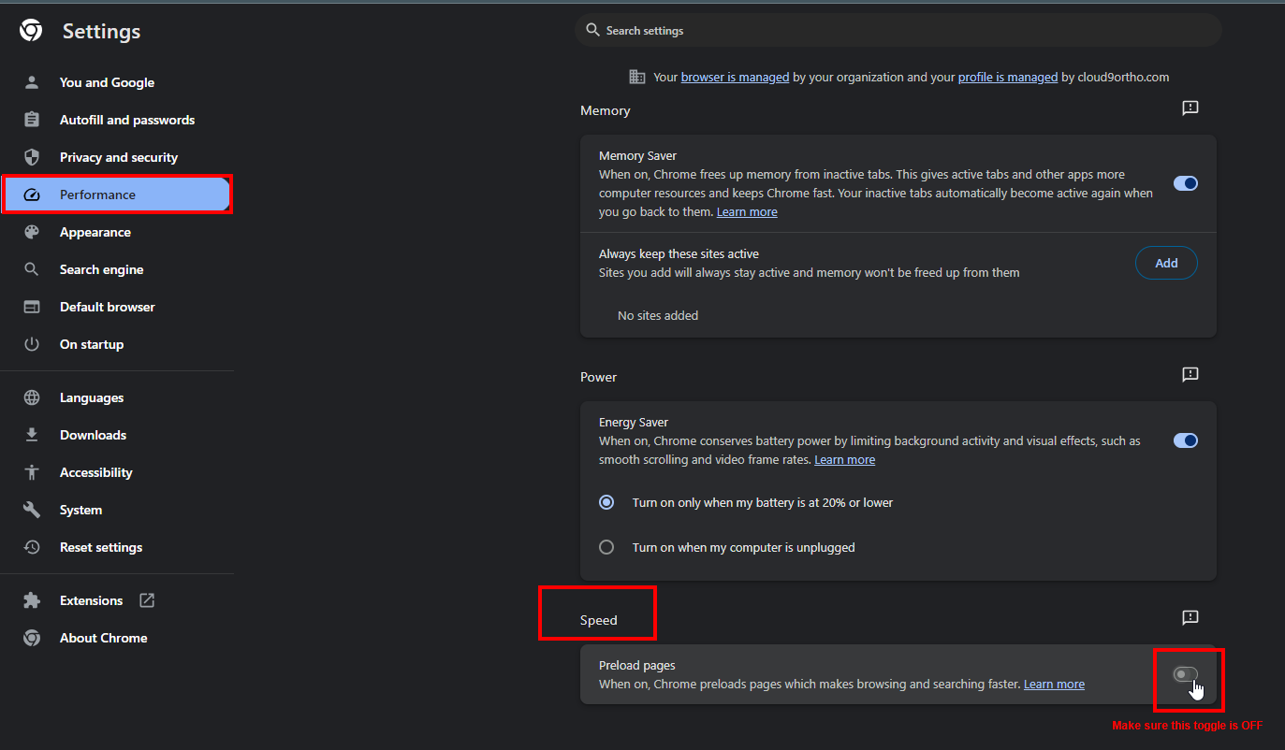Click the speedometer icon for Performance
The height and width of the screenshot is (750, 1285).
point(32,195)
